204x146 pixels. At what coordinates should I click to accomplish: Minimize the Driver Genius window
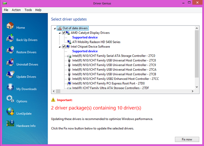(184, 3)
